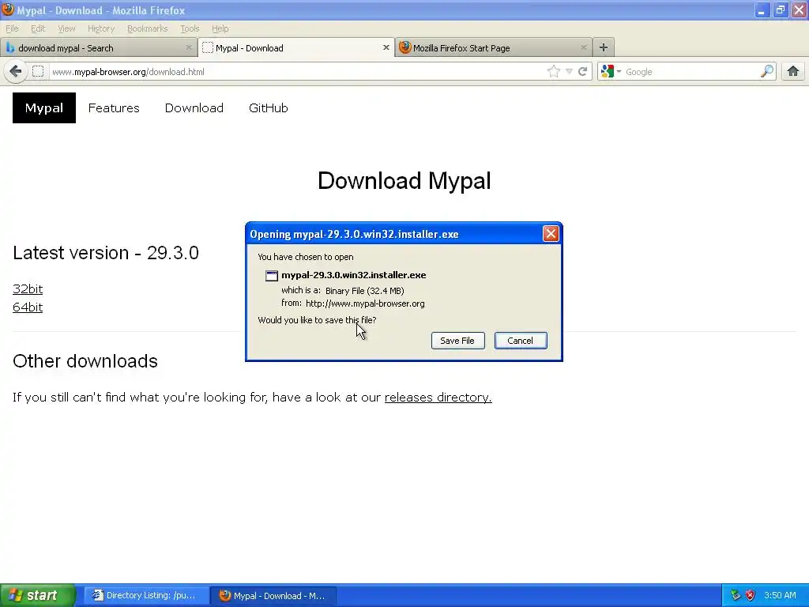Viewport: 809px width, 607px height.
Task: Open the GitHub nav link
Action: coord(269,107)
